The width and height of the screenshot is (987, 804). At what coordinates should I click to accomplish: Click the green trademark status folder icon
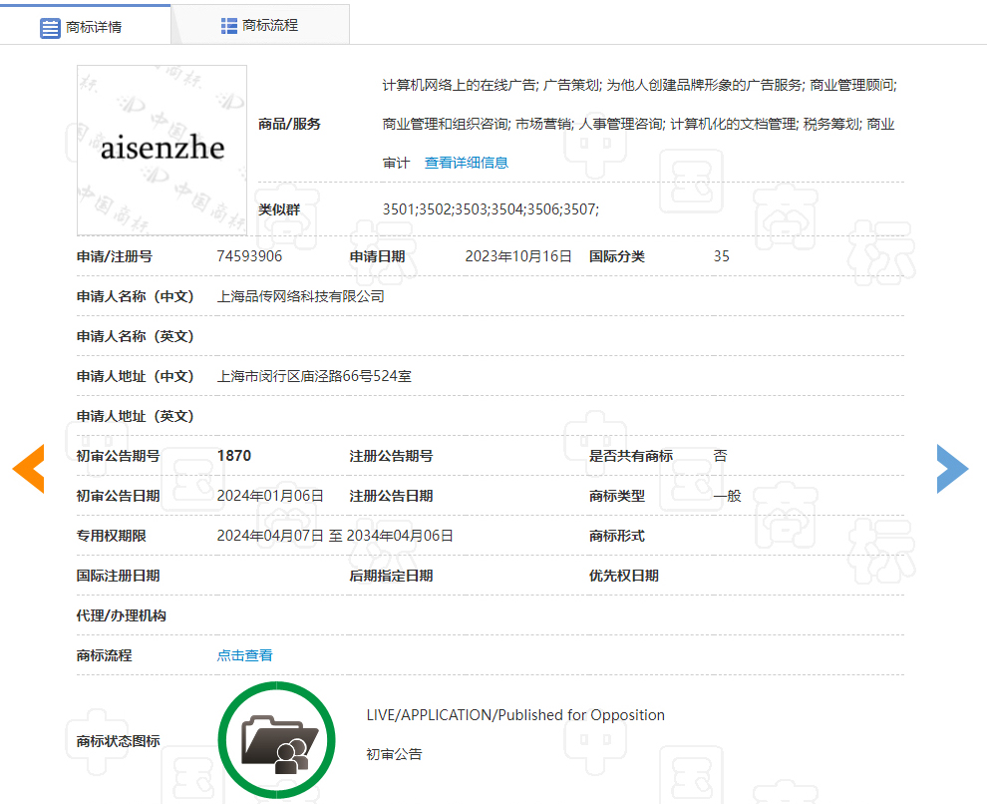coord(276,740)
